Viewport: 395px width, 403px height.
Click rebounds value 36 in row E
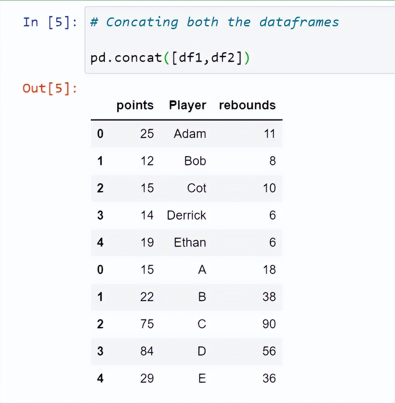(269, 379)
